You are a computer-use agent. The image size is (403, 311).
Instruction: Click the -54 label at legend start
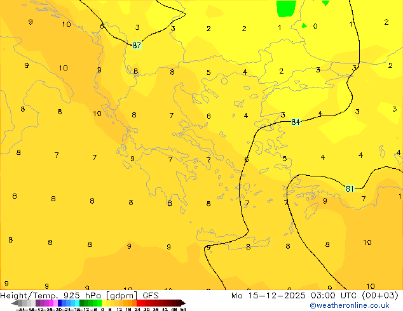click(x=20, y=309)
